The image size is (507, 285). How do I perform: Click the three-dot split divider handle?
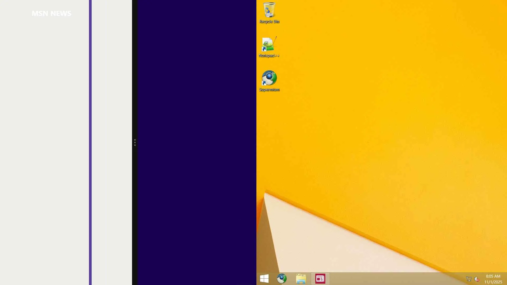coord(135,142)
